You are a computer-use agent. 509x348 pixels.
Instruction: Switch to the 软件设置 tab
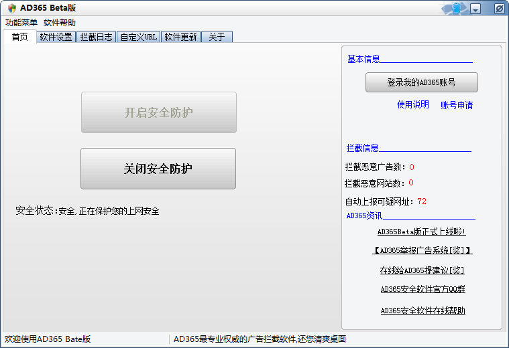coord(56,37)
